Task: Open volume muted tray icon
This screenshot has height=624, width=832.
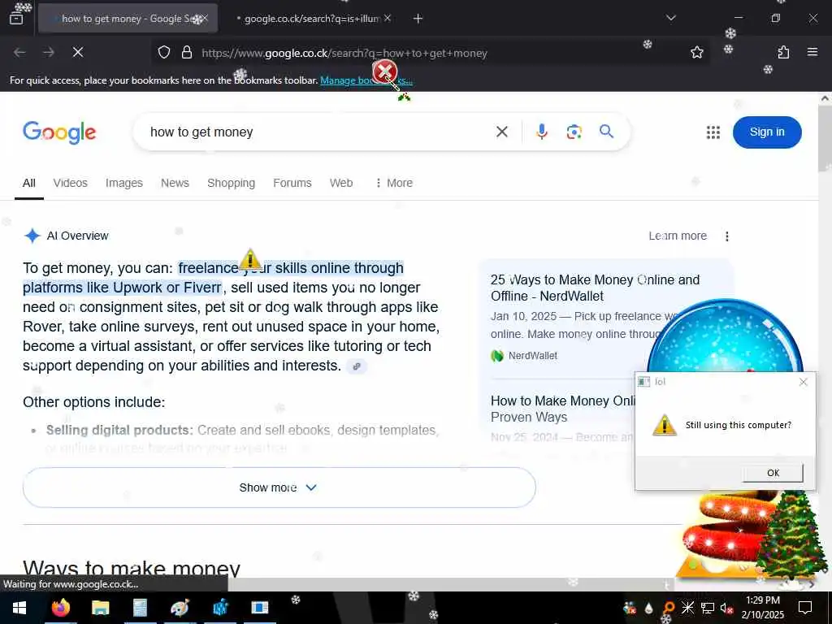Action: (726, 608)
